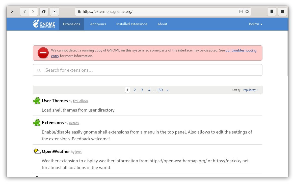This screenshot has width=295, height=184.
Task: Bookmark this page with the star icon
Action: tap(247, 12)
